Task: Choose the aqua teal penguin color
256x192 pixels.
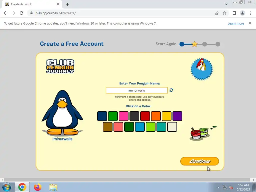Action: (x=161, y=127)
